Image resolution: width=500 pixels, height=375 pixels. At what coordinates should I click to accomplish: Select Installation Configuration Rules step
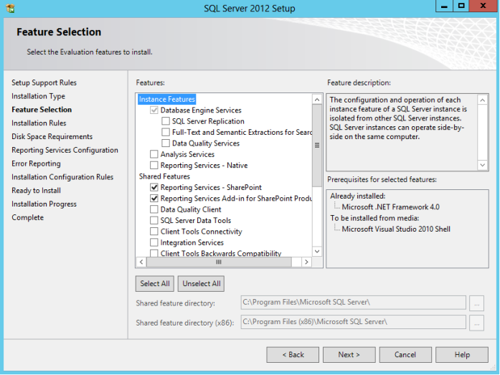[62, 177]
